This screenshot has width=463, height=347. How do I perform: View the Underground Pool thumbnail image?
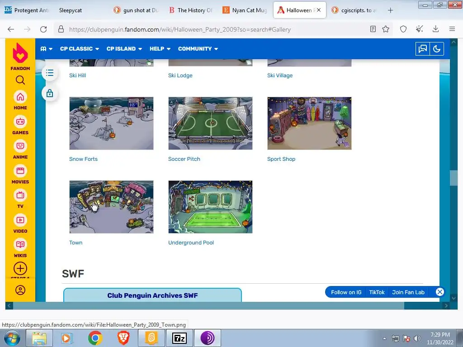tap(210, 207)
